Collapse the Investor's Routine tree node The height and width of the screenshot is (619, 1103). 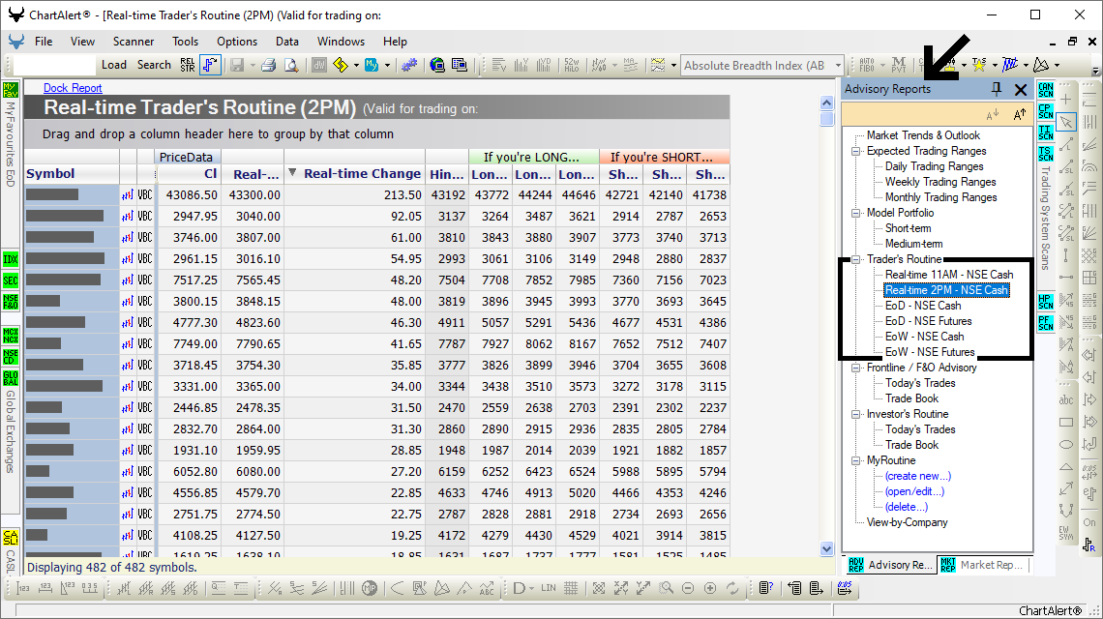pyautogui.click(x=856, y=414)
